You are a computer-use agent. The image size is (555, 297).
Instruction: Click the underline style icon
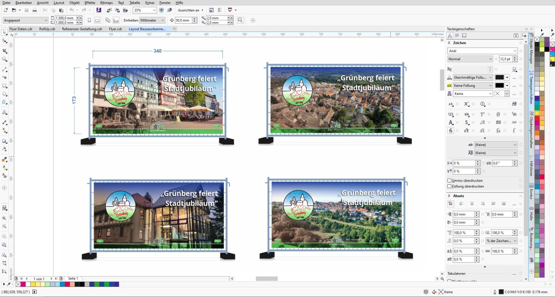tap(514, 69)
